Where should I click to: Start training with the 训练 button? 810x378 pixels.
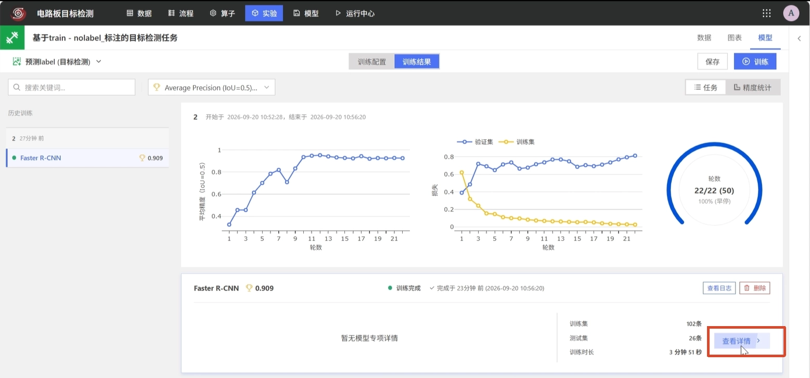[x=755, y=62]
